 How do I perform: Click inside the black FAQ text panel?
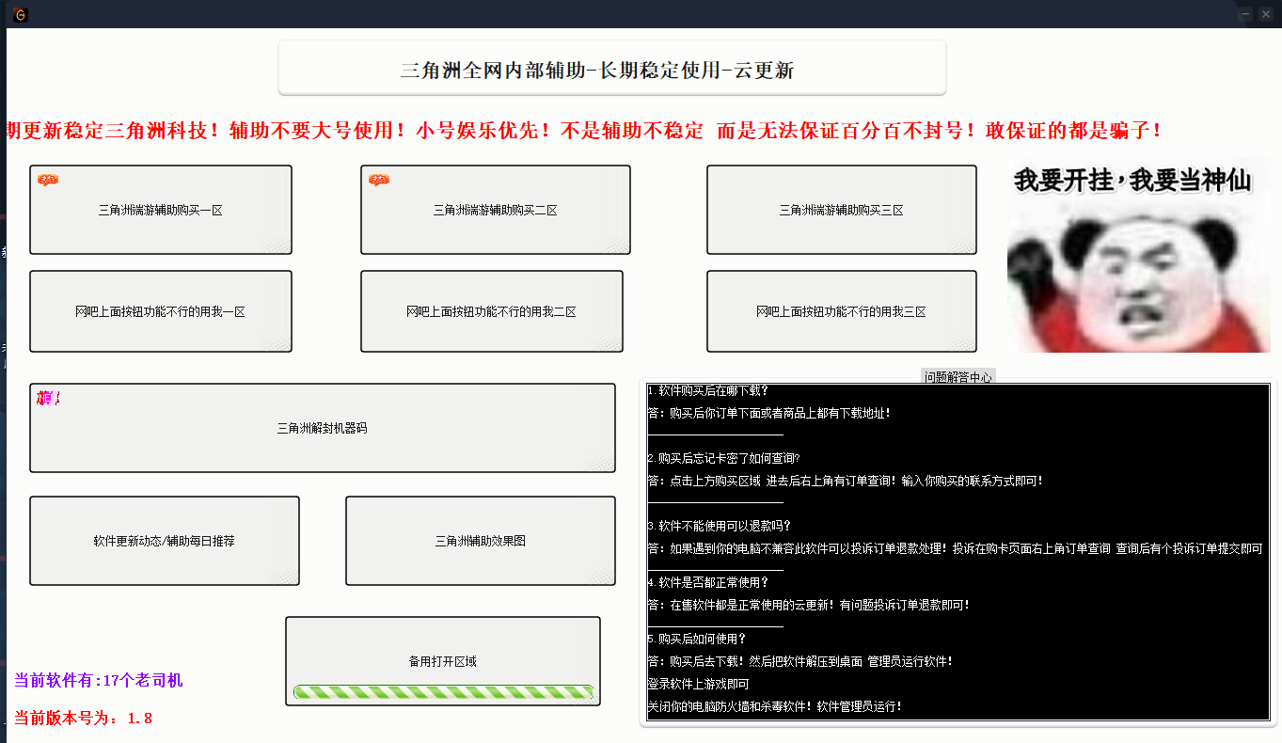(958, 564)
